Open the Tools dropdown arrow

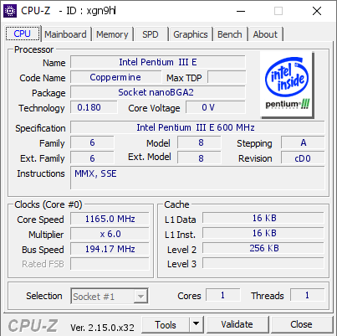(x=197, y=324)
